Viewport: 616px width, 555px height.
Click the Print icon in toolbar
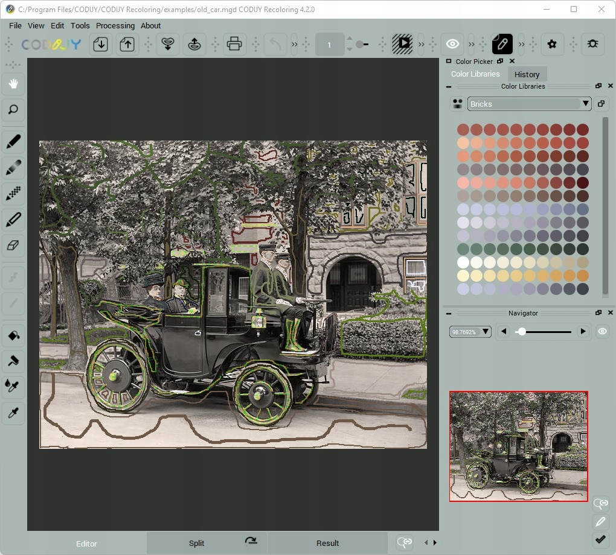[x=234, y=44]
